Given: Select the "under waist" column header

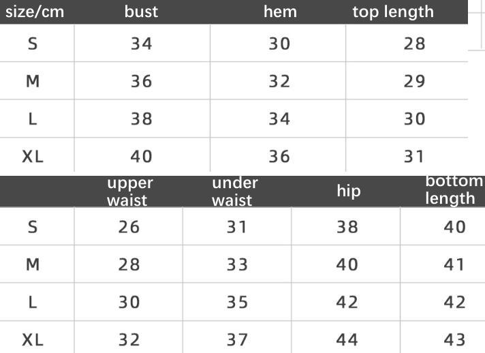Looking at the screenshot, I should tap(235, 191).
